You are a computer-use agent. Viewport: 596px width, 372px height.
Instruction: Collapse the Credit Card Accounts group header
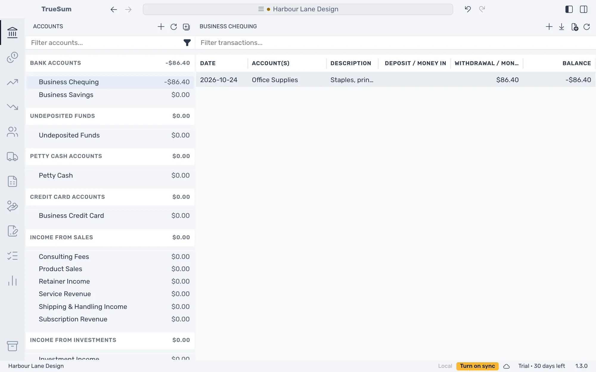pyautogui.click(x=110, y=197)
